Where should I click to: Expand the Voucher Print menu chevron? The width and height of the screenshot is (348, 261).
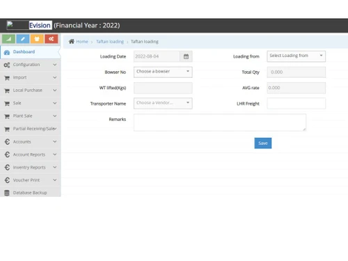(55, 180)
